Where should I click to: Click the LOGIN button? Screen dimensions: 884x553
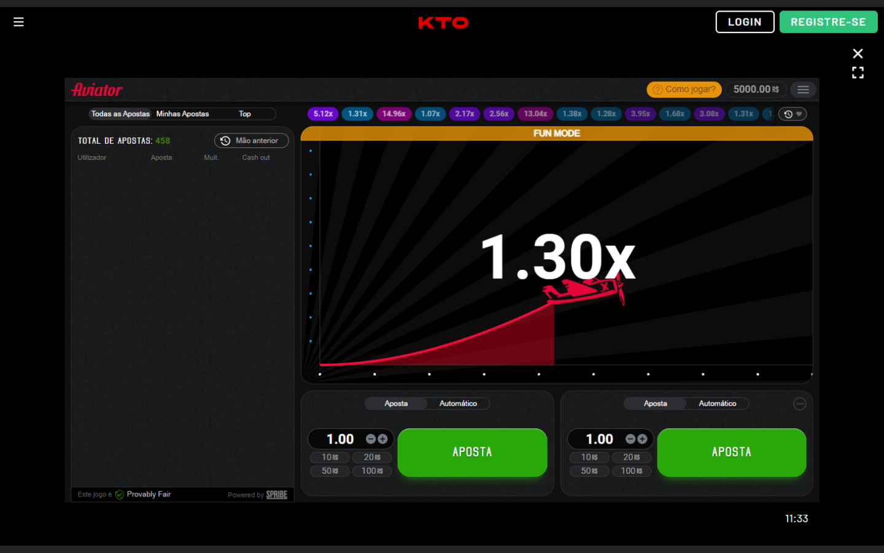[745, 22]
